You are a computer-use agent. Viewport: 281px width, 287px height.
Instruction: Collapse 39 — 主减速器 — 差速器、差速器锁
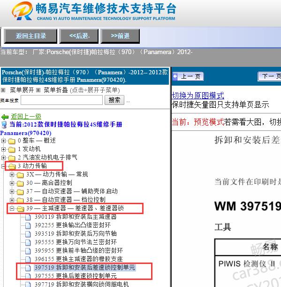12,208
